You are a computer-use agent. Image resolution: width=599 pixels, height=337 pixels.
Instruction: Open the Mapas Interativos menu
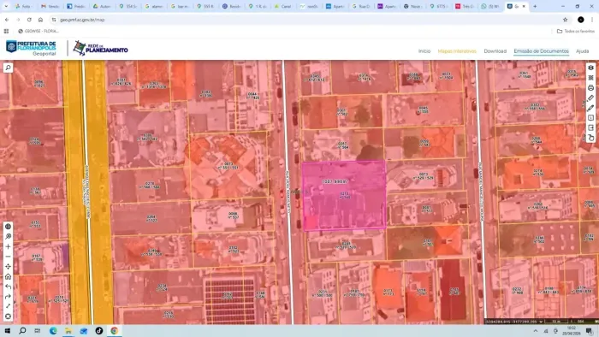click(x=457, y=51)
